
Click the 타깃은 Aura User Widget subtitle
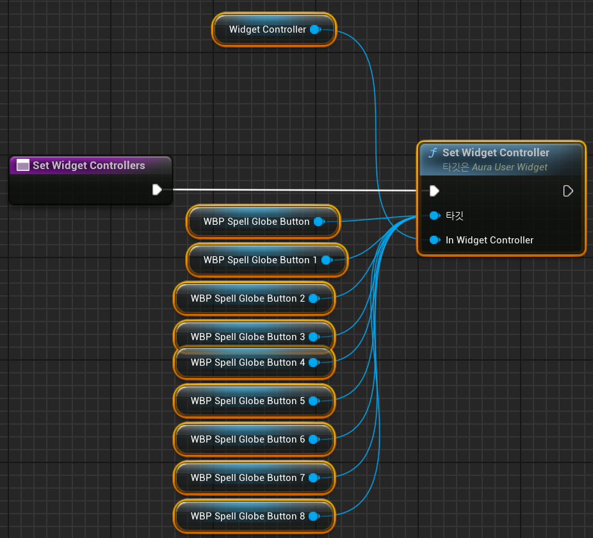[494, 167]
